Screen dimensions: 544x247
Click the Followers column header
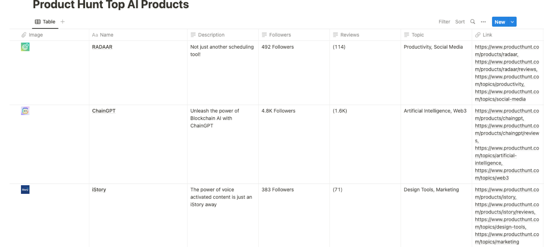(294, 35)
